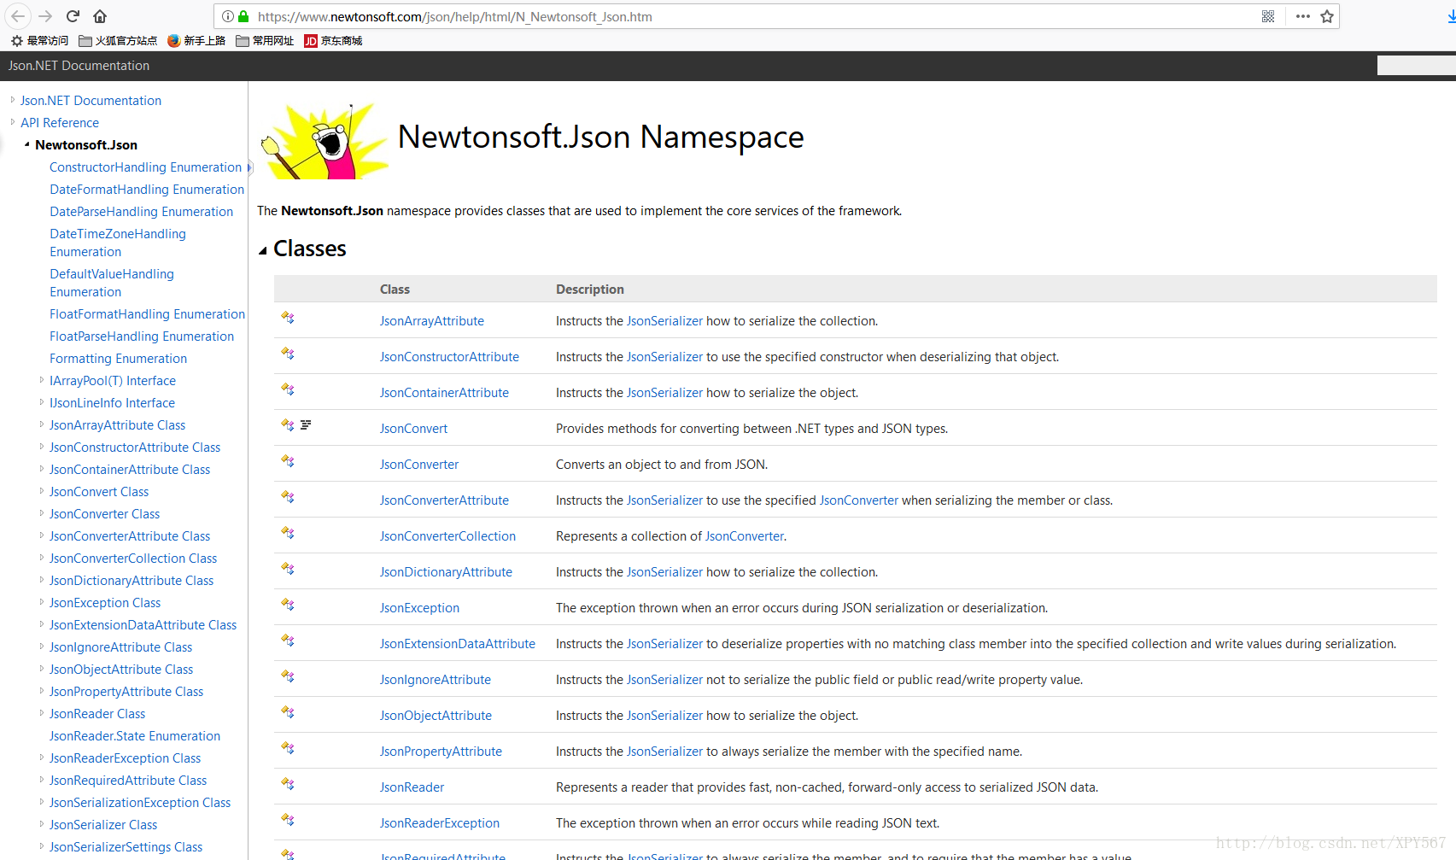Click the Description column header
This screenshot has height=860, width=1456.
tap(590, 290)
